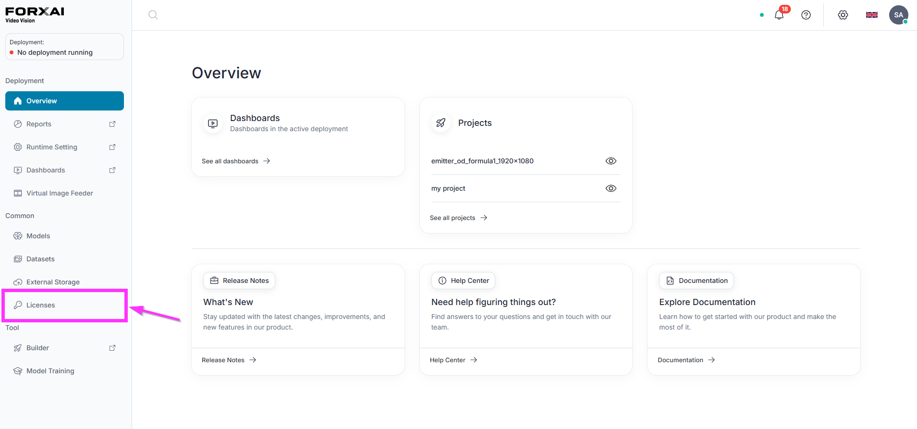This screenshot has height=429, width=917.
Task: Click What's New heading
Action: (228, 302)
